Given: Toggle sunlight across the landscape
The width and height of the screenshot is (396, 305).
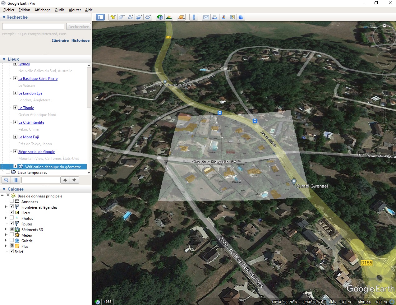Looking at the screenshot, I should click(x=169, y=17).
